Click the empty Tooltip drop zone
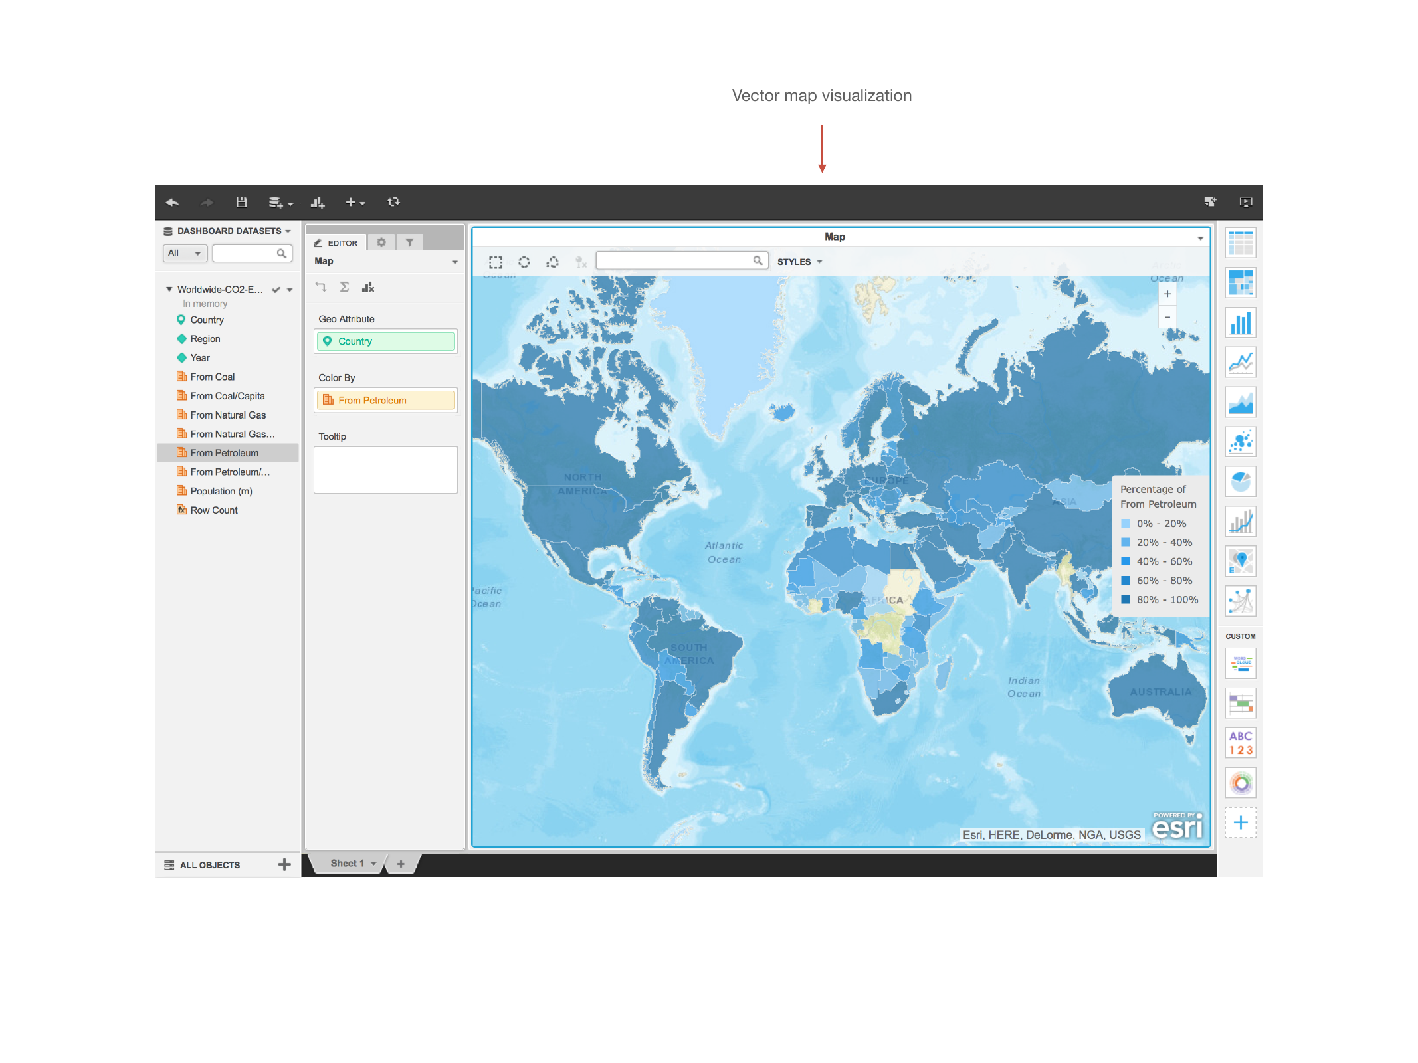 coord(385,470)
